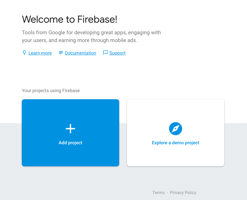Click the dot separator between Terms and Privacy Policy
The image size is (247, 200).
[167, 193]
